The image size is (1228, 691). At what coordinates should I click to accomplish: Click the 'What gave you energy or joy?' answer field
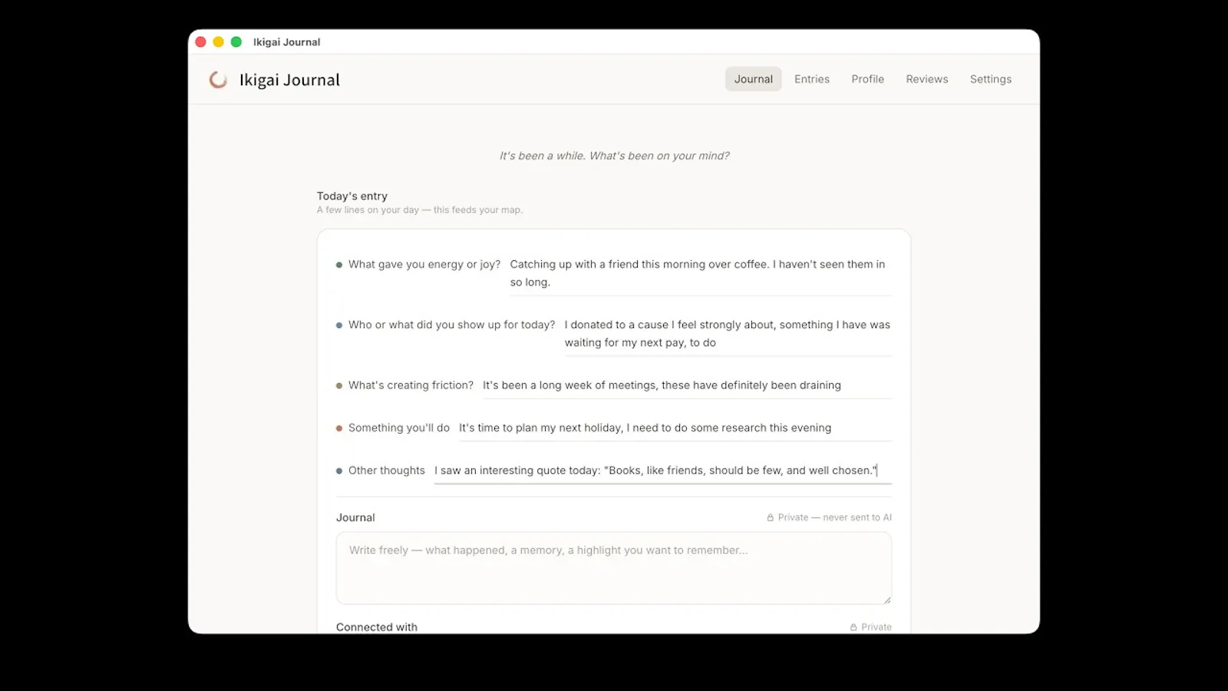[x=700, y=273]
